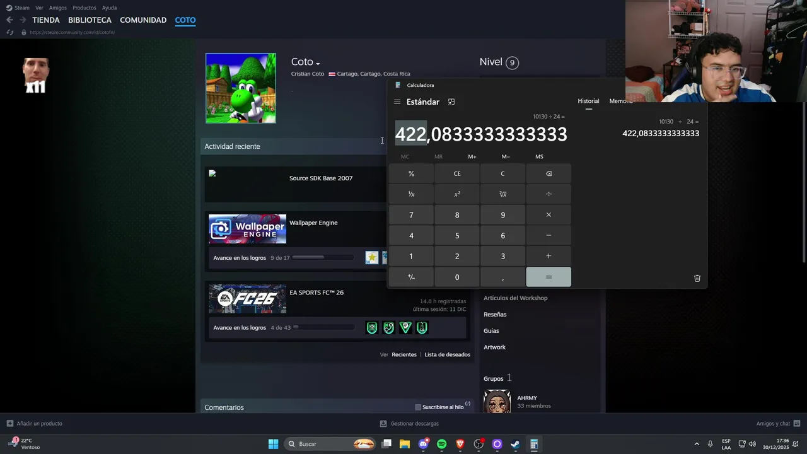
Task: Click the C clear button
Action: point(502,173)
